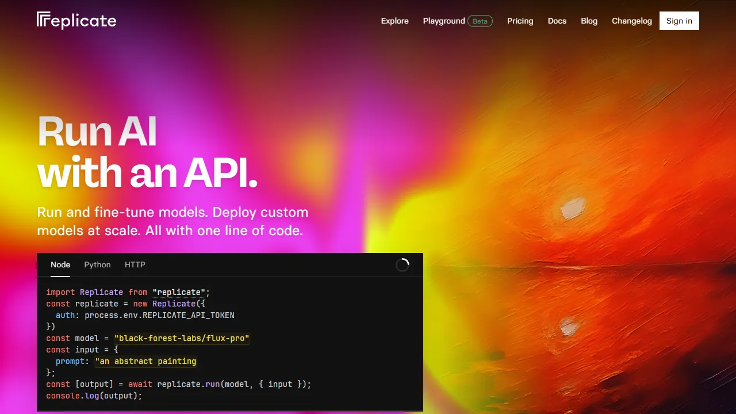Click the "Run AI with an API." headline
Viewport: 736px width, 414px height.
tap(147, 152)
